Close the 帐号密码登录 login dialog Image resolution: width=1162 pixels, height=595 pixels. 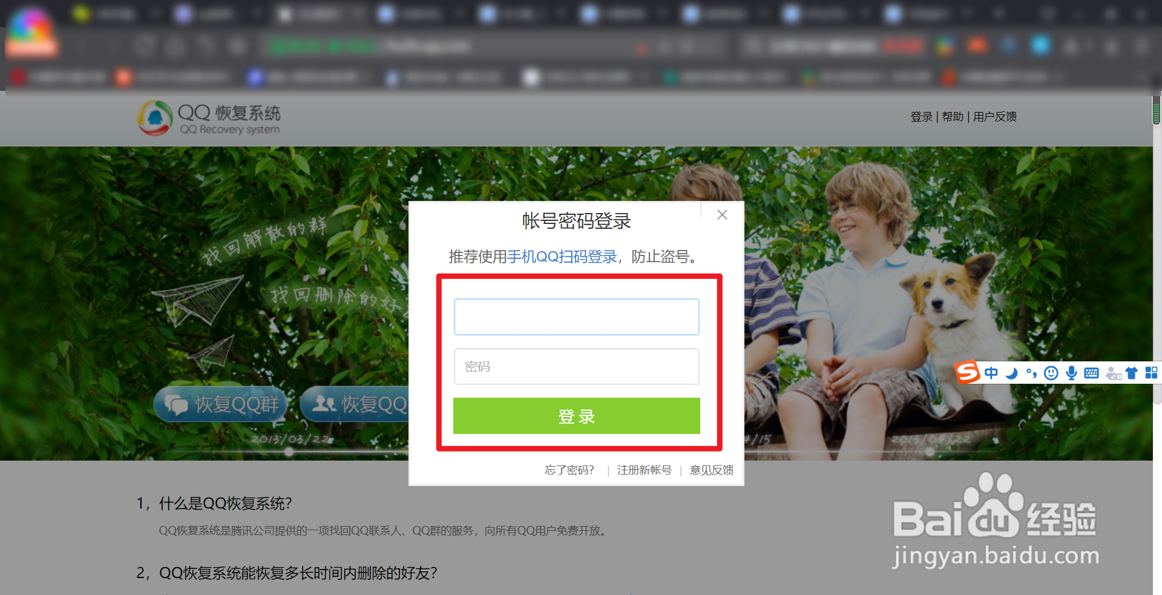tap(722, 214)
